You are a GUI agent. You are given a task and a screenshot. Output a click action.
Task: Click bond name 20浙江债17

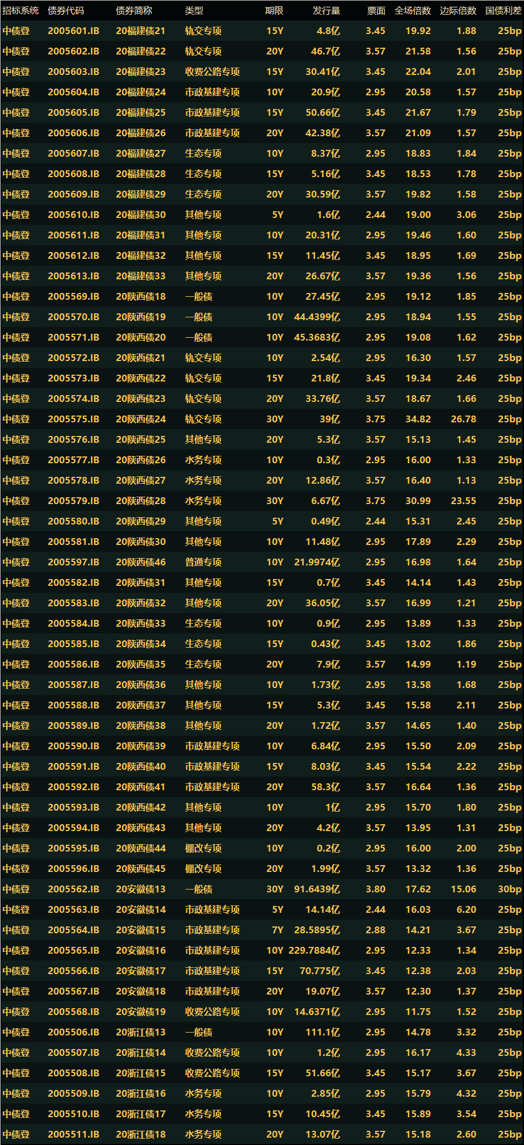click(x=141, y=1114)
